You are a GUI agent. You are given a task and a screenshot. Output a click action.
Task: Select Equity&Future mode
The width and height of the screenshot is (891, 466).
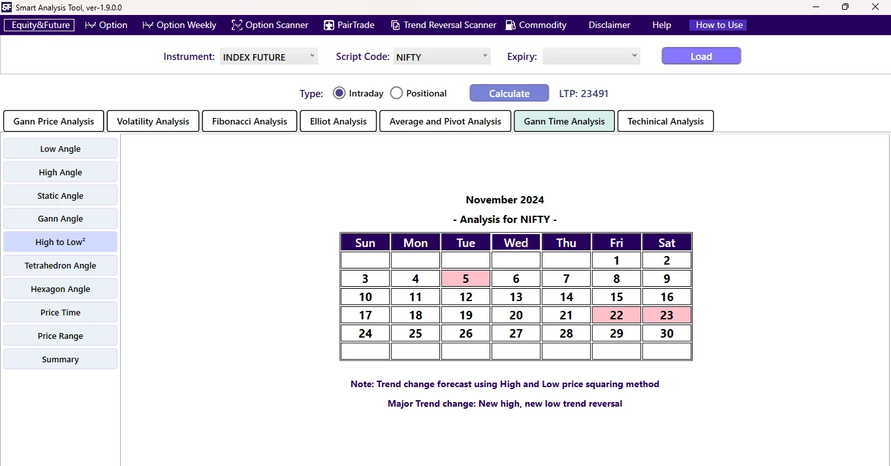tap(39, 25)
